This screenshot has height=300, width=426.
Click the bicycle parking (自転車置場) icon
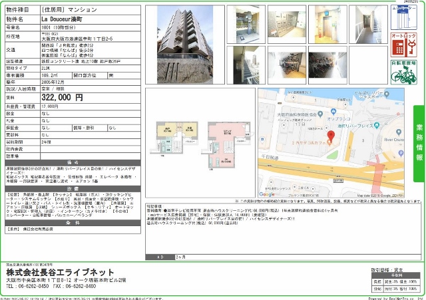(x=403, y=72)
